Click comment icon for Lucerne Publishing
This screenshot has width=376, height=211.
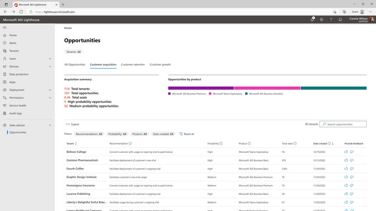[352, 194]
